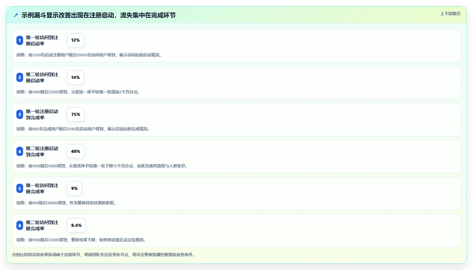This screenshot has width=473, height=270.
Task: Select step badge number 6
Action: coord(20,225)
